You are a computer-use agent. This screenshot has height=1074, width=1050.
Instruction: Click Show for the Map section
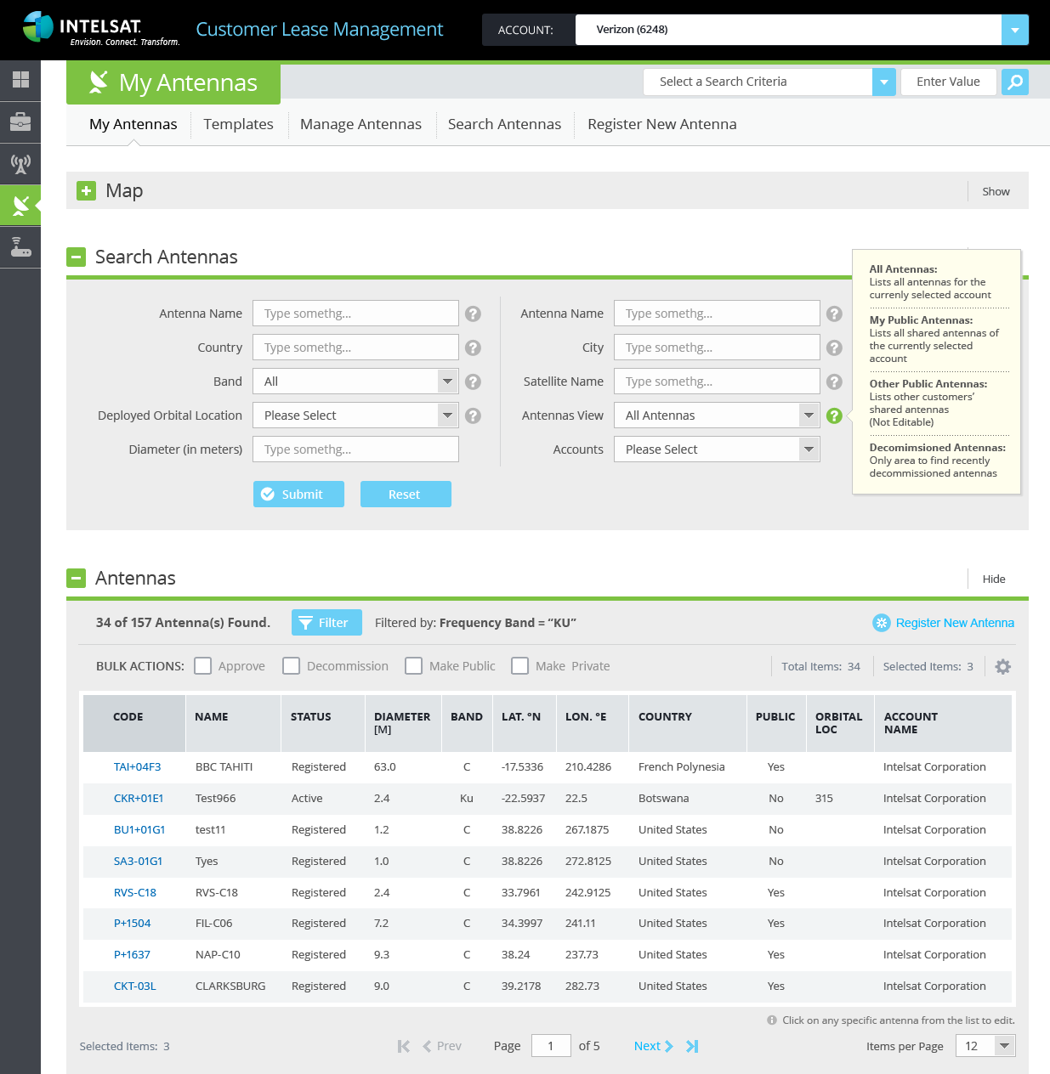tap(996, 191)
